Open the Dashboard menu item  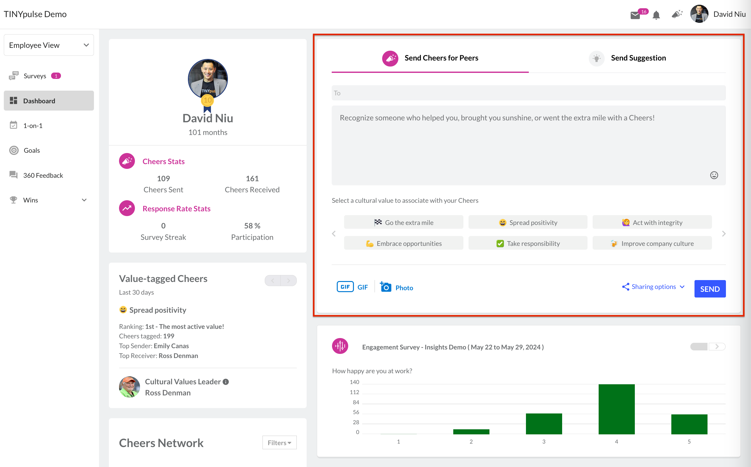(49, 101)
